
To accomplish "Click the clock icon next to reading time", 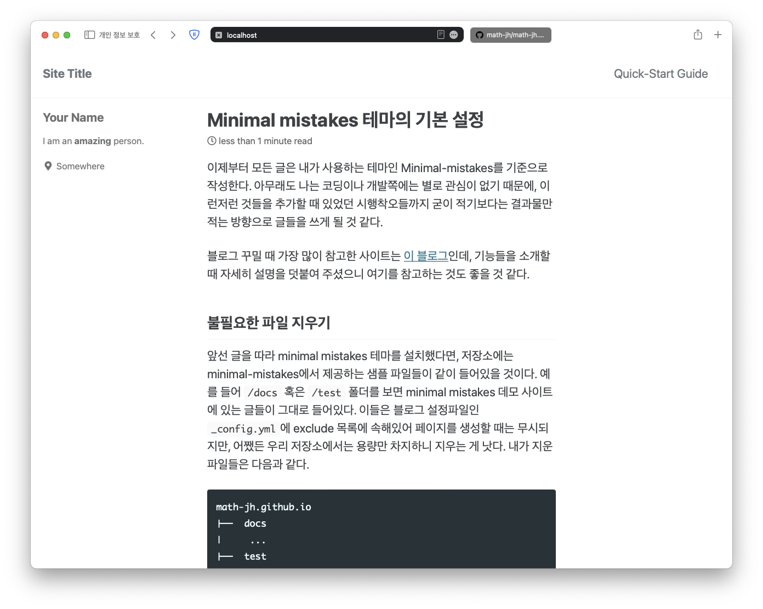I will (x=211, y=141).
